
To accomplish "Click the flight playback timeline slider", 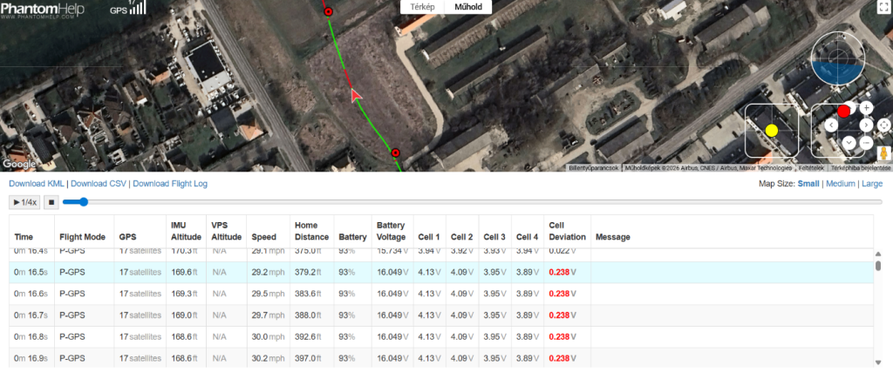I will [x=472, y=202].
